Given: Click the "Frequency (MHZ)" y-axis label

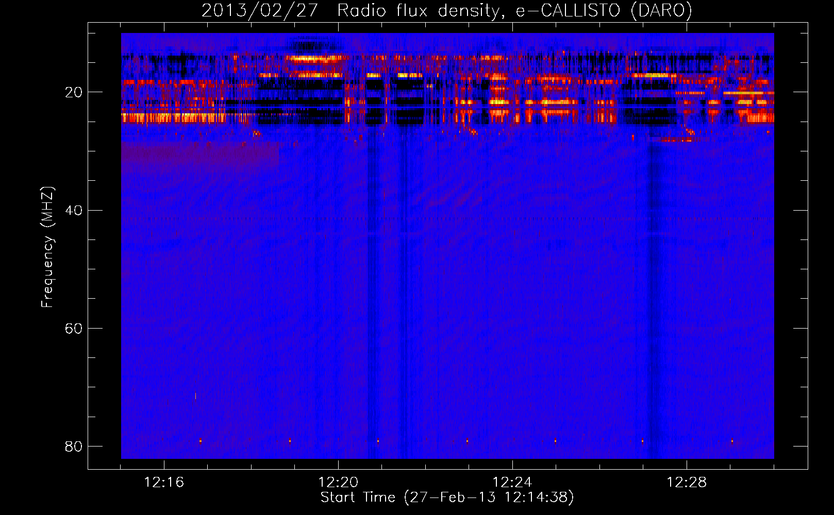Looking at the screenshot, I should [47, 247].
